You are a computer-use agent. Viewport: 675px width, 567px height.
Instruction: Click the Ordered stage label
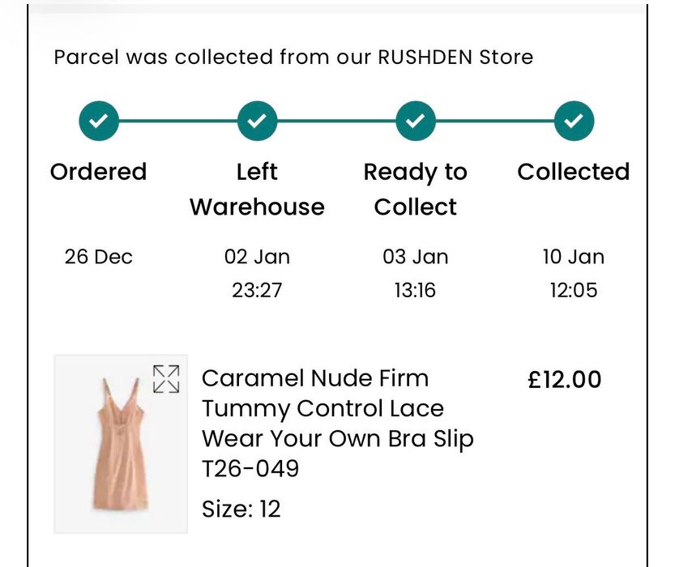point(99,172)
